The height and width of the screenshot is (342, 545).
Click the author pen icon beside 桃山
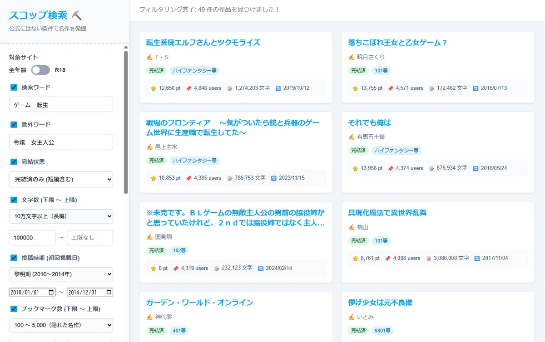pyautogui.click(x=352, y=227)
